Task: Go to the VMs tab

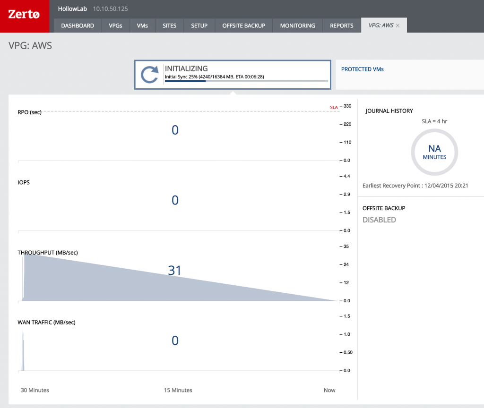Action: click(142, 25)
